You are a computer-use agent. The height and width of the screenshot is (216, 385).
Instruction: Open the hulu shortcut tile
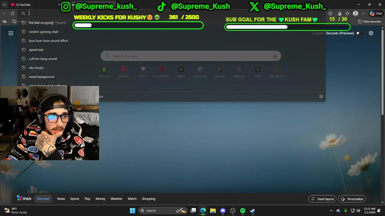[258, 72]
